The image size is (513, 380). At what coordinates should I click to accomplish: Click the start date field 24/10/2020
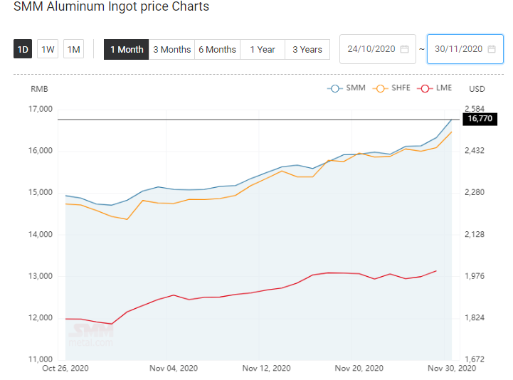378,49
